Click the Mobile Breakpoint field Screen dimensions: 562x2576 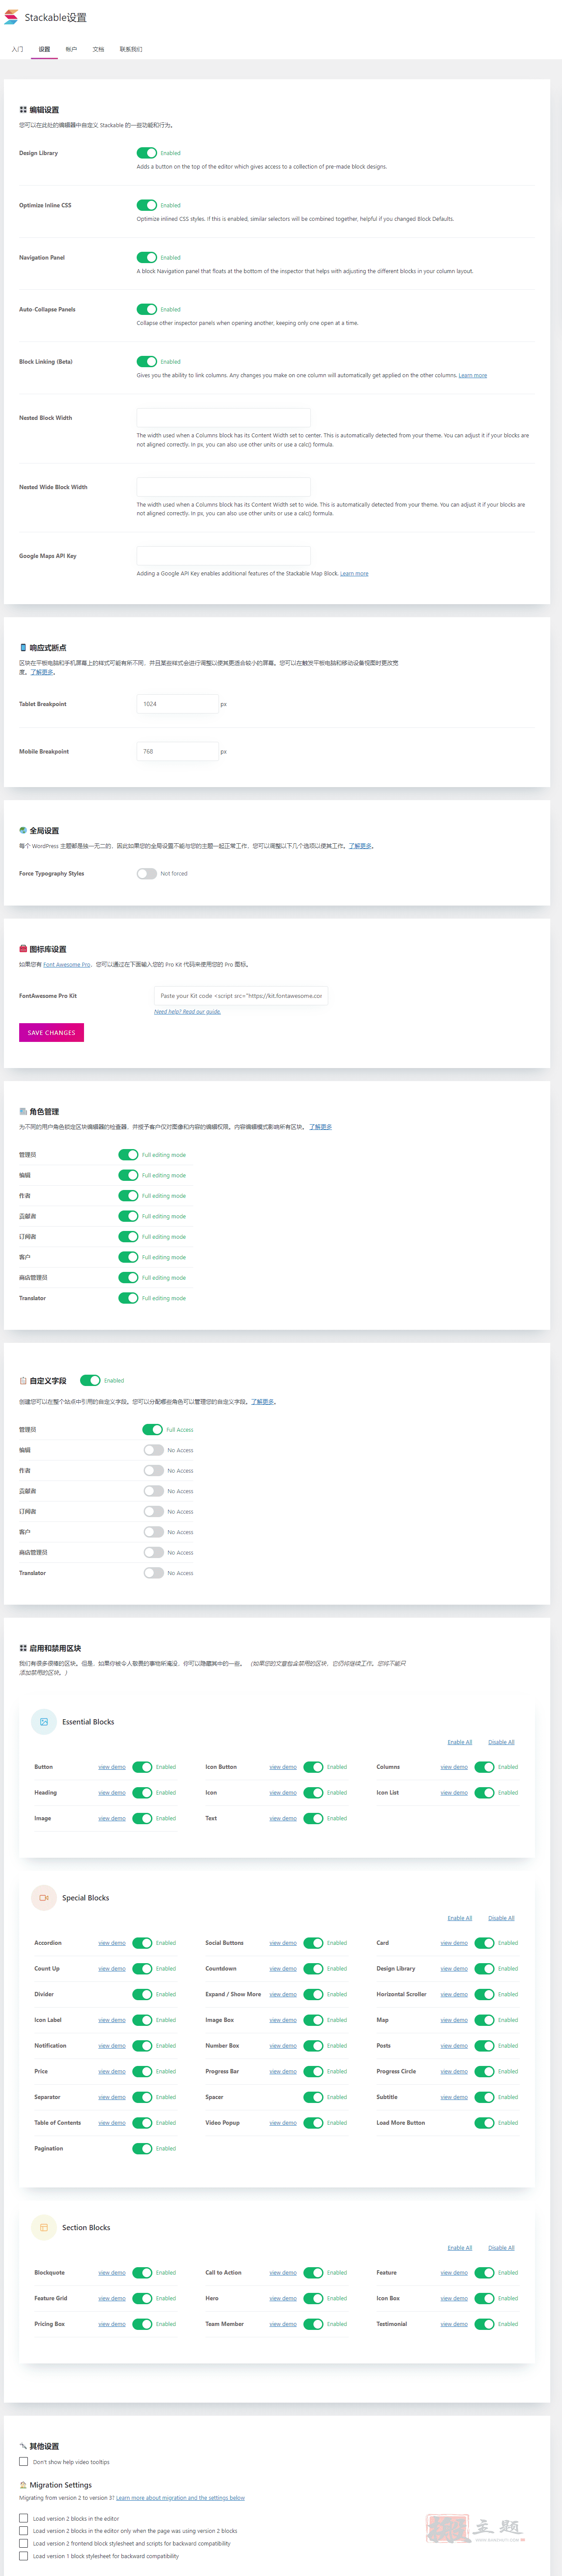177,751
